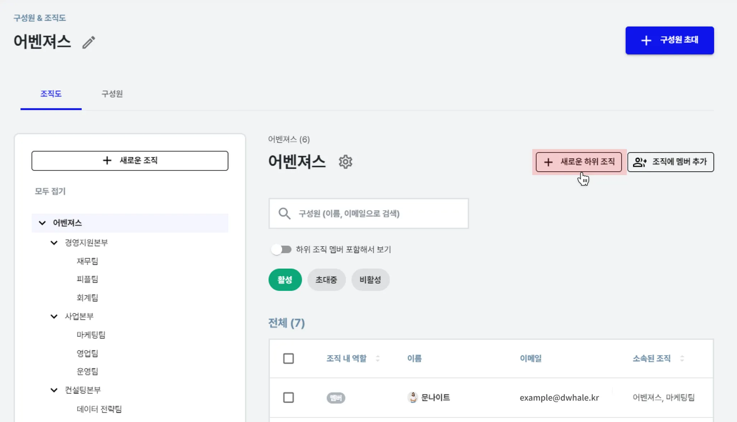Image resolution: width=737 pixels, height=422 pixels.
Task: Click the magnifier icon in the member search
Action: click(x=284, y=214)
